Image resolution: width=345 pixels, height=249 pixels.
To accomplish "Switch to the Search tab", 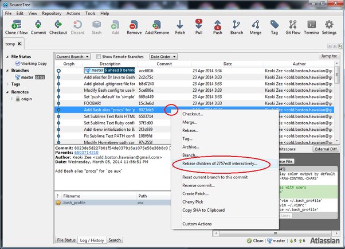I will (x=115, y=240).
